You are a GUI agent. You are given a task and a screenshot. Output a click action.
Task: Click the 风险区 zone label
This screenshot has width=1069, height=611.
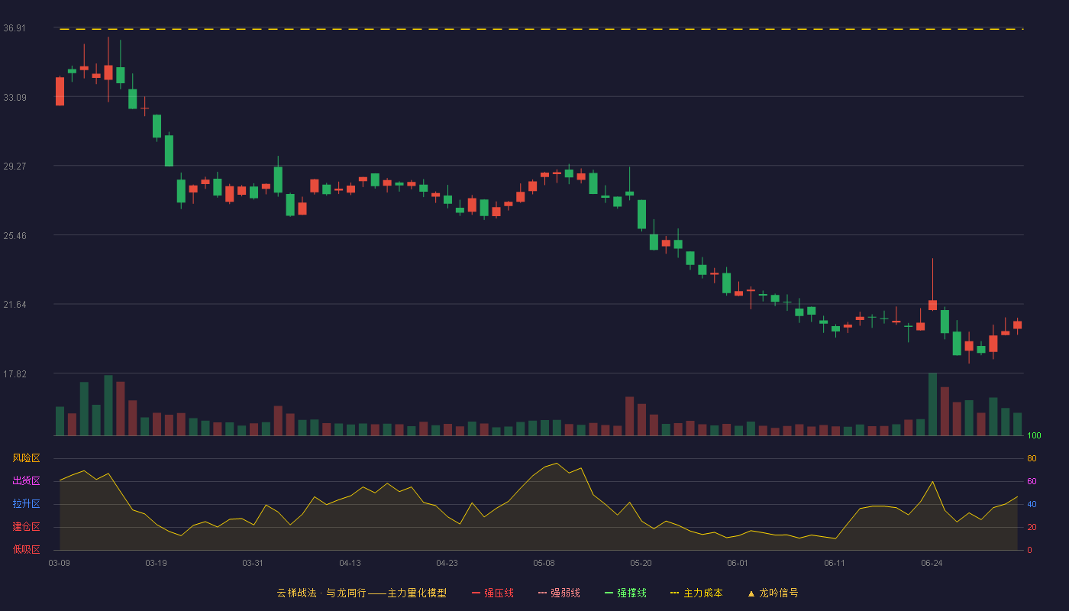(x=26, y=458)
